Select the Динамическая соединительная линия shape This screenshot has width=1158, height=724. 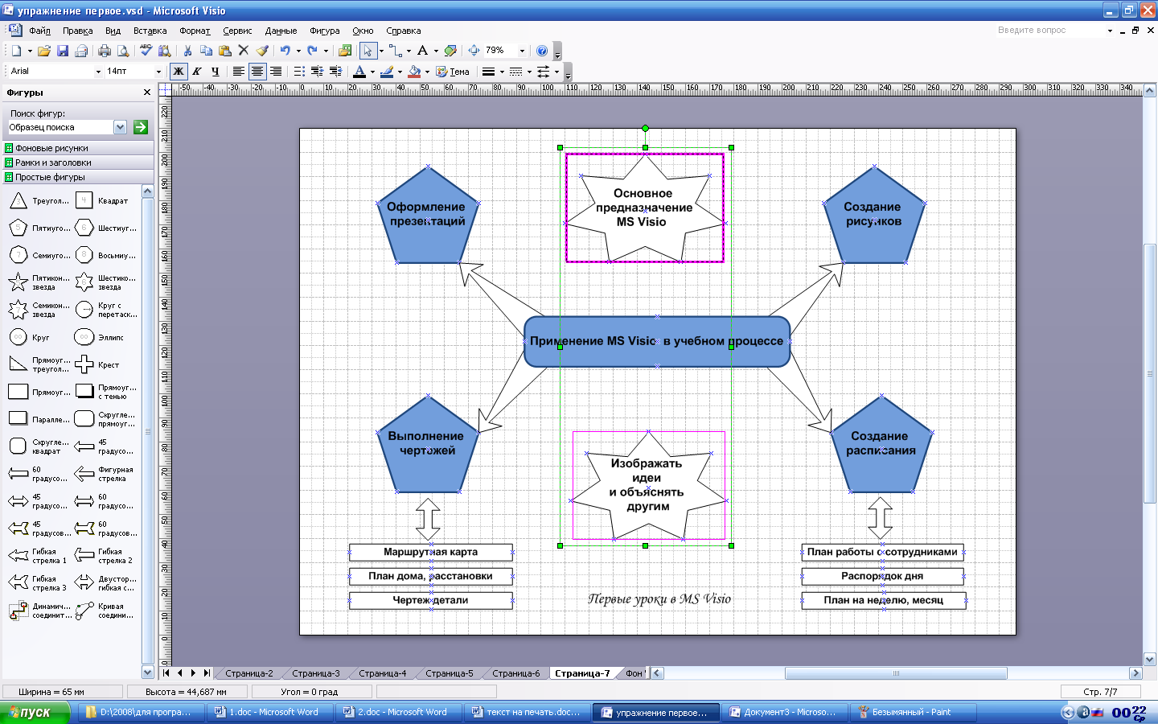(39, 611)
